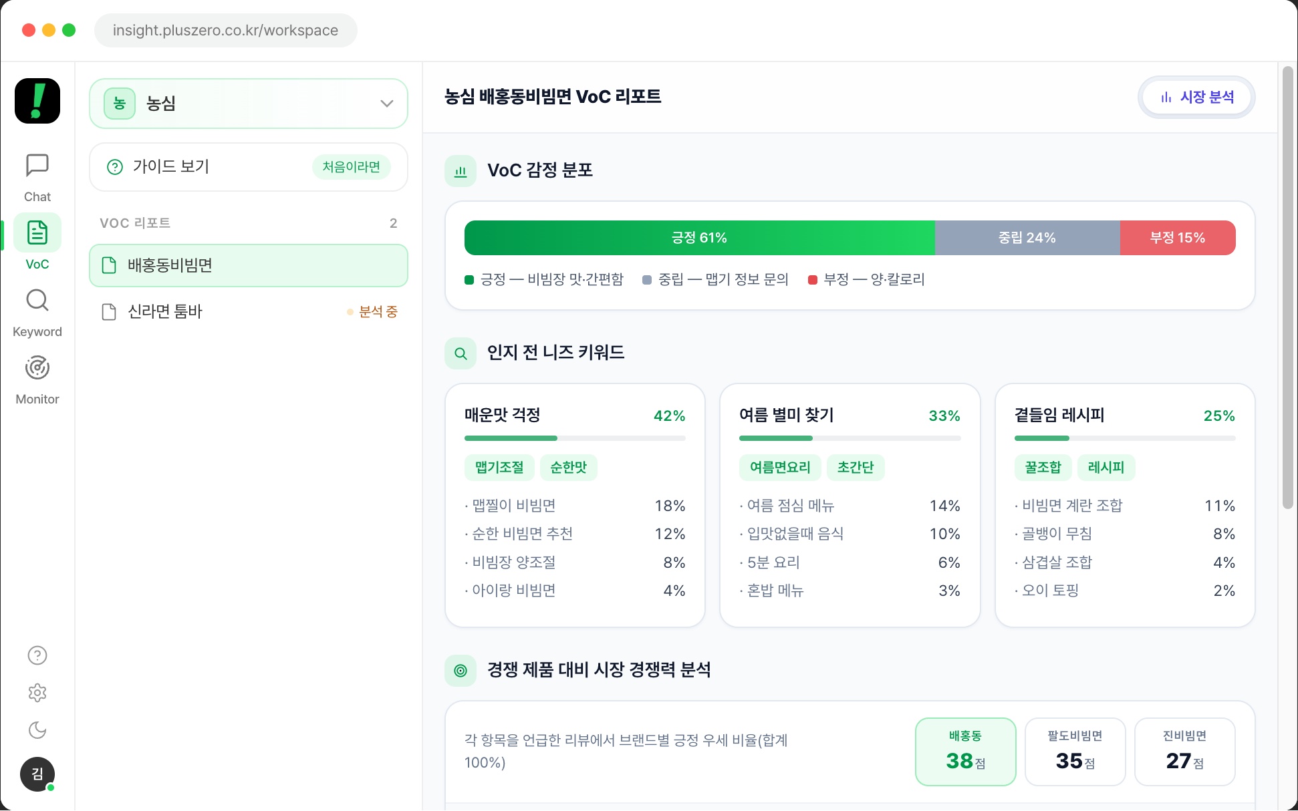
Task: Click the 매운맛 걱정 card title
Action: [503, 416]
